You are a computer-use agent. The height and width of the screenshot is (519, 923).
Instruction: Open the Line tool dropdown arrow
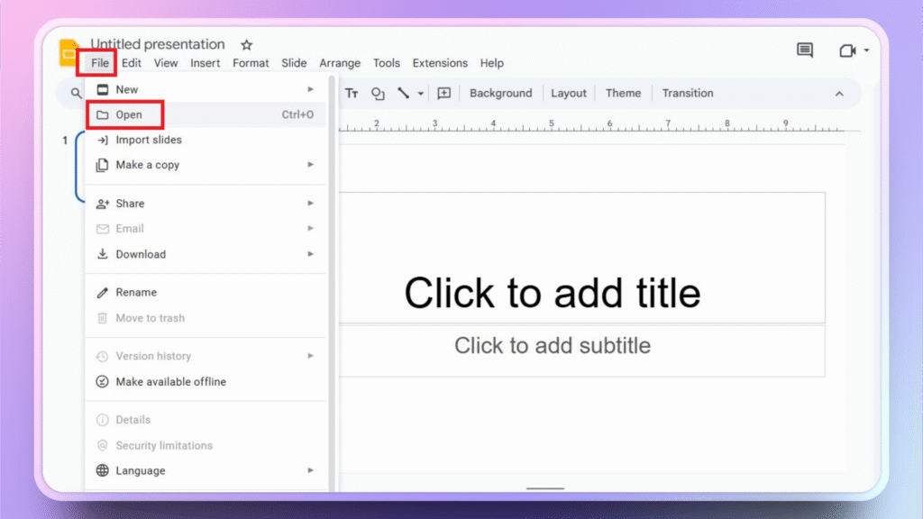click(x=420, y=93)
